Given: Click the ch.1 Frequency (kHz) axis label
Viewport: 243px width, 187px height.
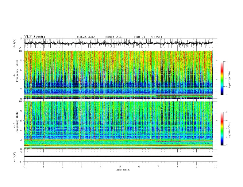Looking at the screenshot, I should tap(16, 71).
